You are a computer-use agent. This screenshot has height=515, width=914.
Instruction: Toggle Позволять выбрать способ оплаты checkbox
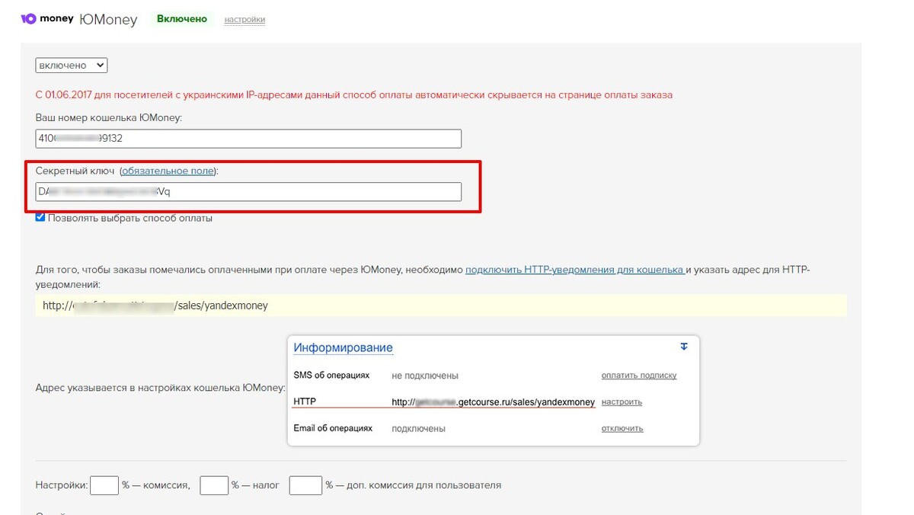tap(40, 218)
